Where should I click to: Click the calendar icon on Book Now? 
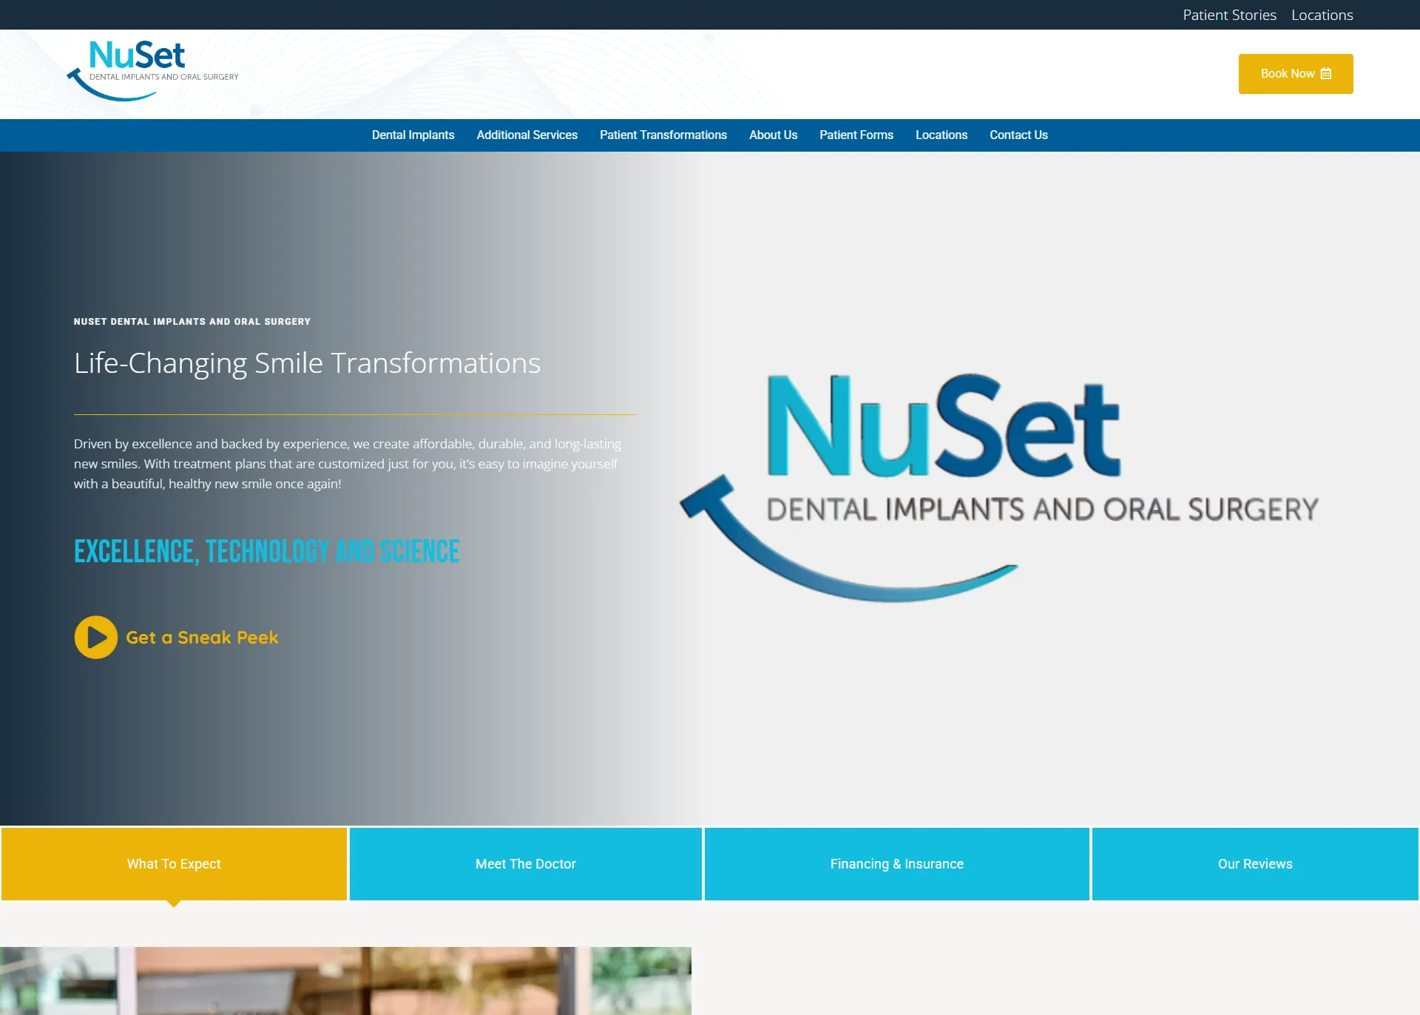1326,74
